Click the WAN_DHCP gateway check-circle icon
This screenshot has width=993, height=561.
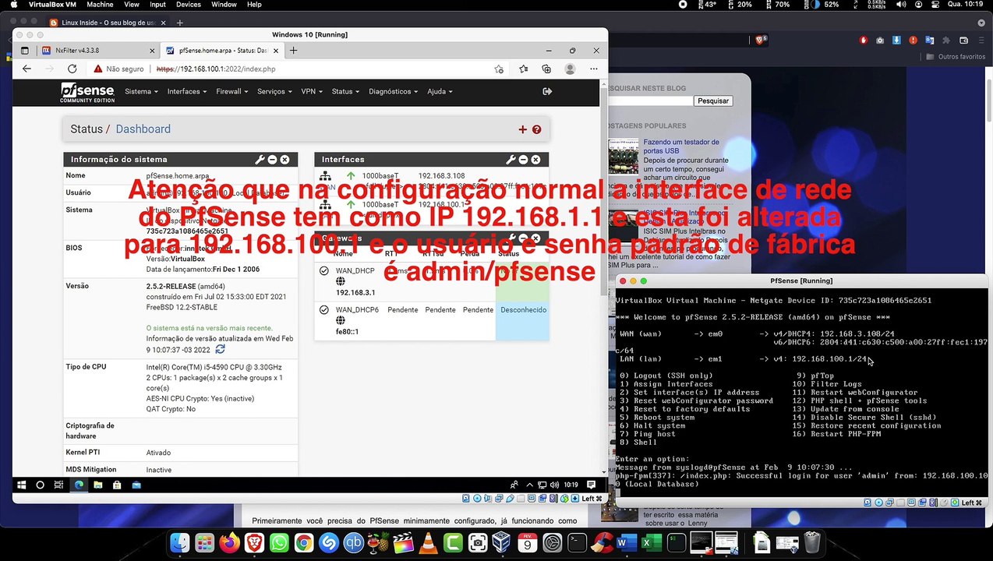pos(323,270)
